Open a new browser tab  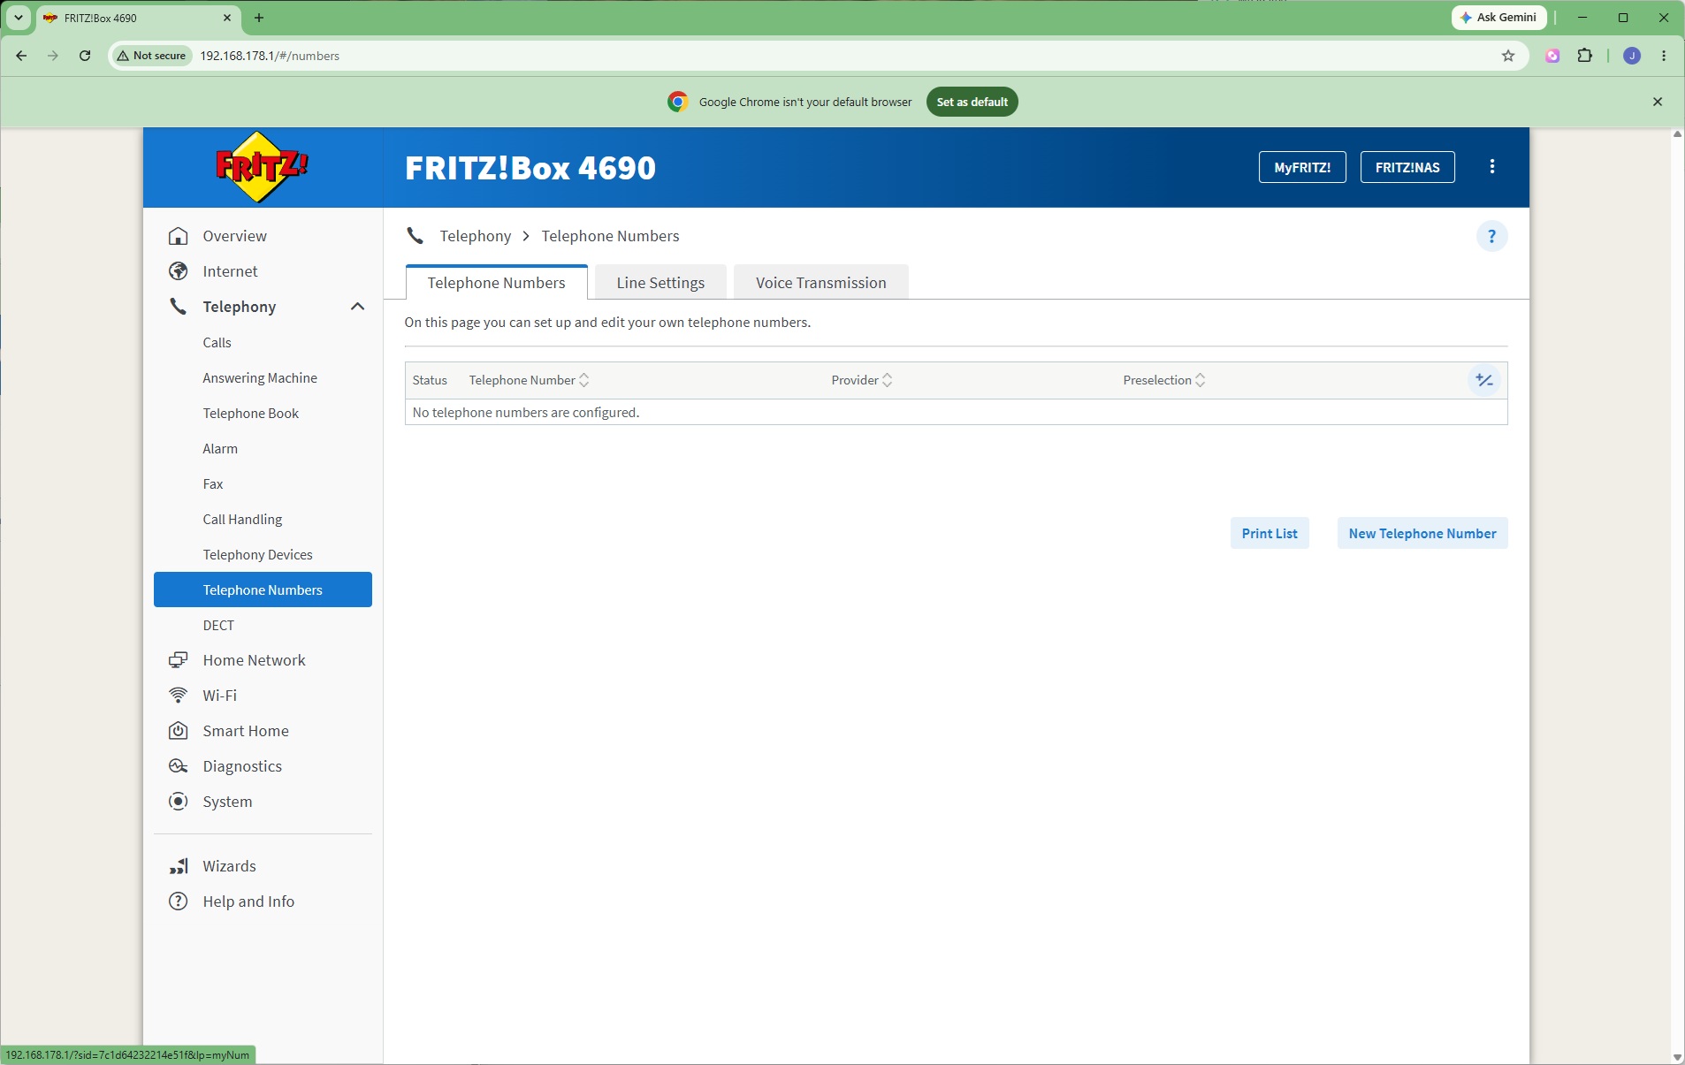click(x=259, y=18)
